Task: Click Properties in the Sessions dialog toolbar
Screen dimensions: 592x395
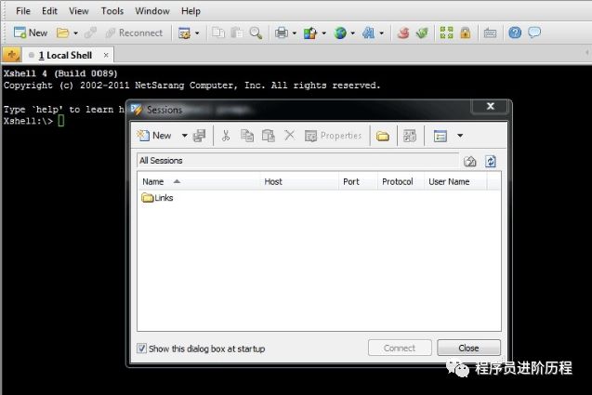Action: [x=334, y=135]
